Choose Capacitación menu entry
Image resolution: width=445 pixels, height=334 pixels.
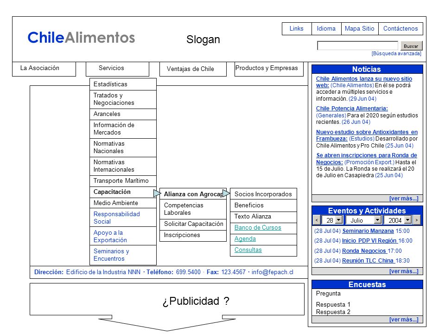click(123, 192)
